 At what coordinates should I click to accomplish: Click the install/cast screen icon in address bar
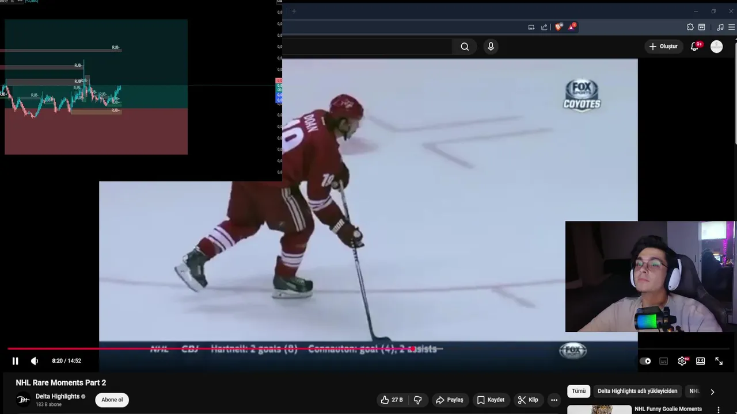coord(531,27)
